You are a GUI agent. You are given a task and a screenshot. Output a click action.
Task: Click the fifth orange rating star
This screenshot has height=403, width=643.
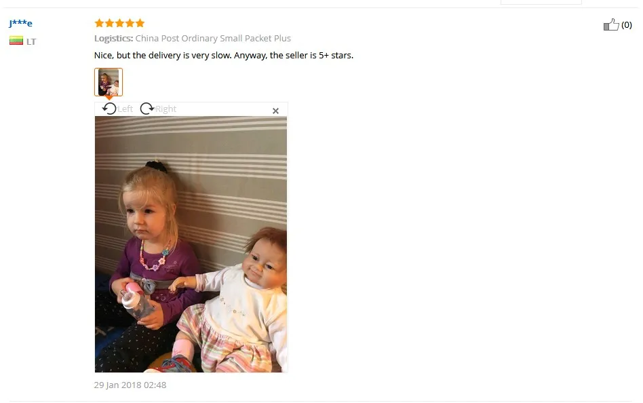point(140,23)
